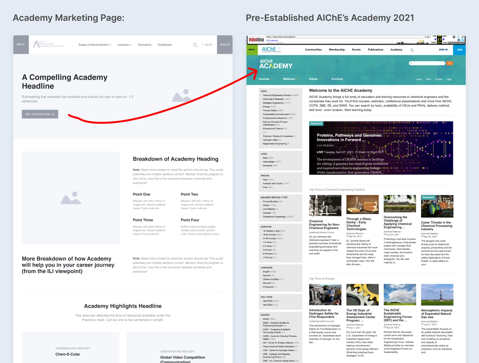Click the AIChE Academy logo

tap(275, 64)
